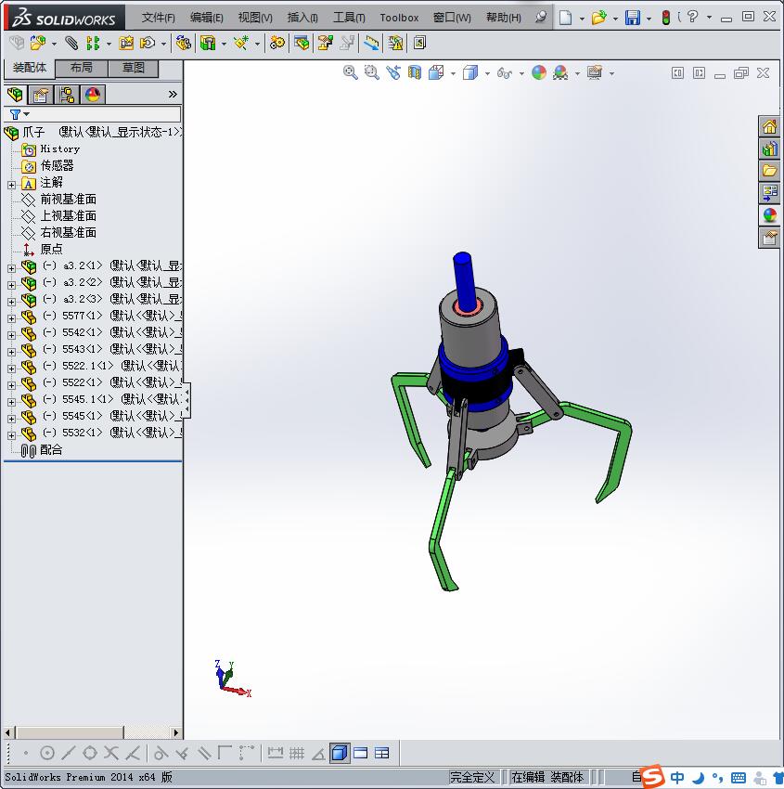This screenshot has width=784, height=789.
Task: Open the Toolbox menu
Action: (x=399, y=18)
